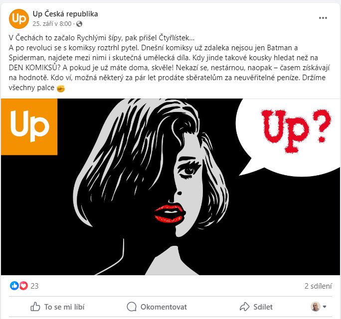Open the Up Česká republika page name link

click(x=65, y=14)
